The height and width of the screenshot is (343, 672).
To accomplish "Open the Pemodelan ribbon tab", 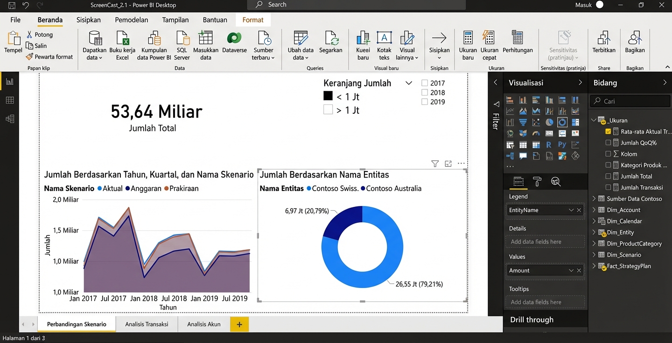I will (132, 20).
